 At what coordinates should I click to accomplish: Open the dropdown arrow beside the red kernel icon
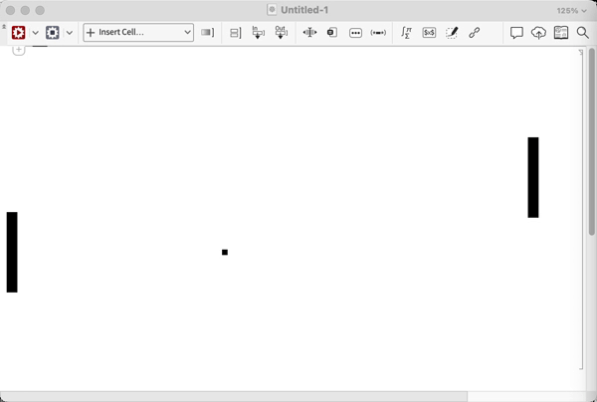coord(36,33)
